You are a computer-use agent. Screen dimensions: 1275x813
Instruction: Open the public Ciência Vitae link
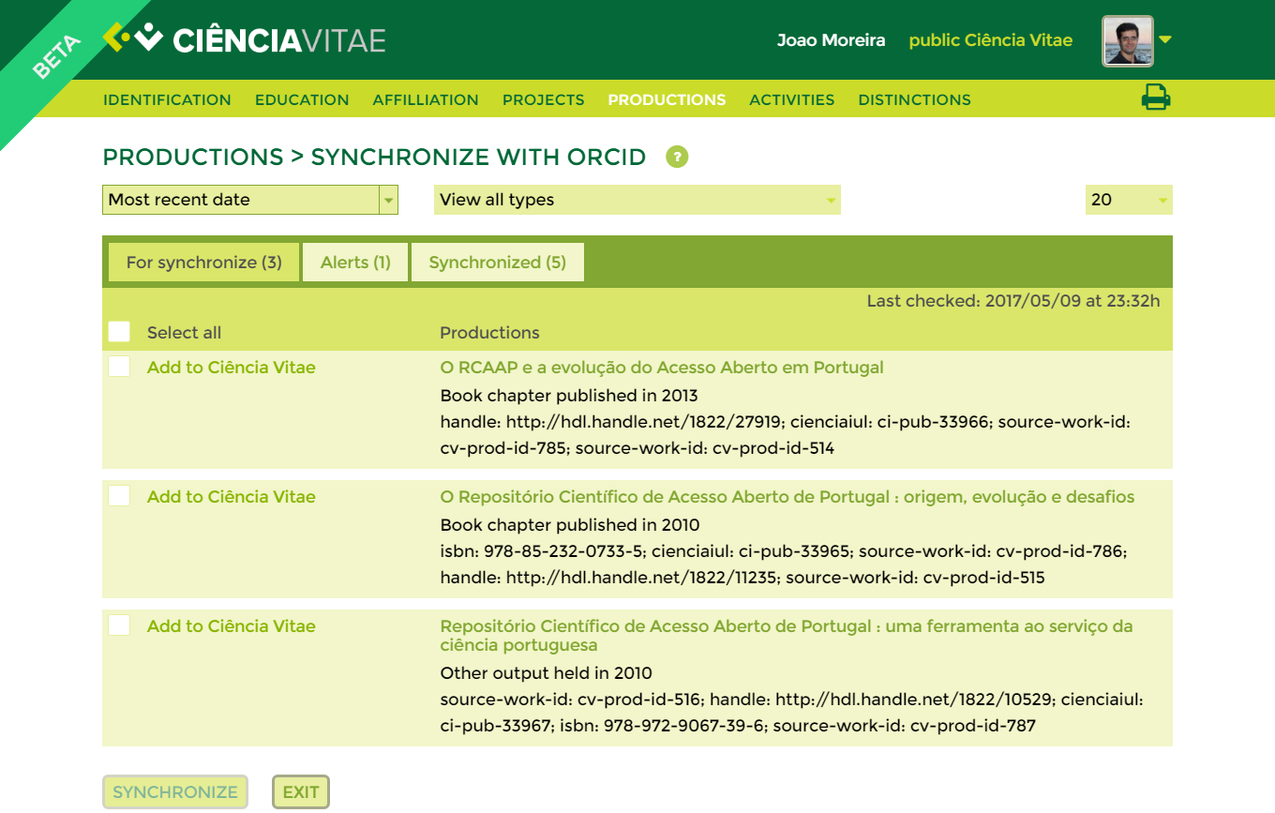(x=991, y=40)
